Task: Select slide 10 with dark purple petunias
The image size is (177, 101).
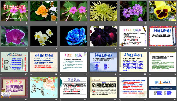Action: tap(103, 36)
